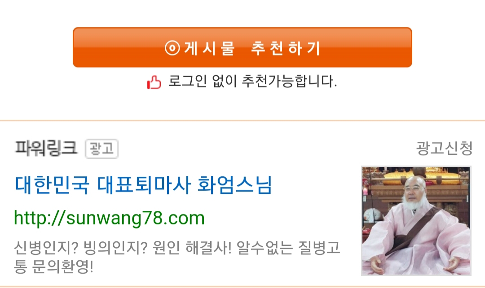Click 대표퇴마사 in the blue ad headline
485x288 pixels.
tap(143, 185)
